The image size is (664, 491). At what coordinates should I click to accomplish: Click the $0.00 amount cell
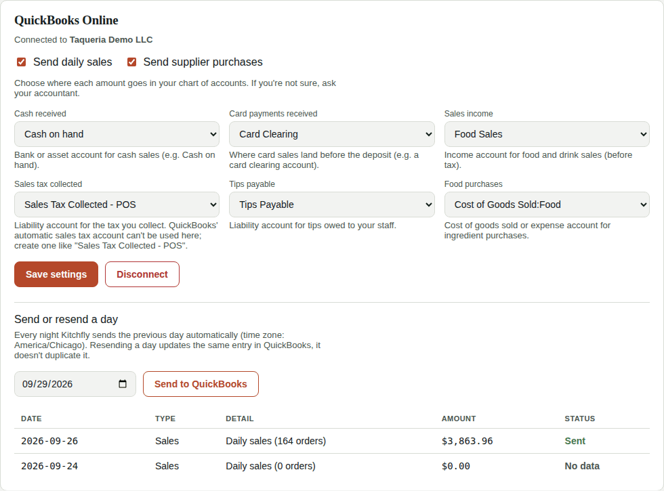click(455, 466)
